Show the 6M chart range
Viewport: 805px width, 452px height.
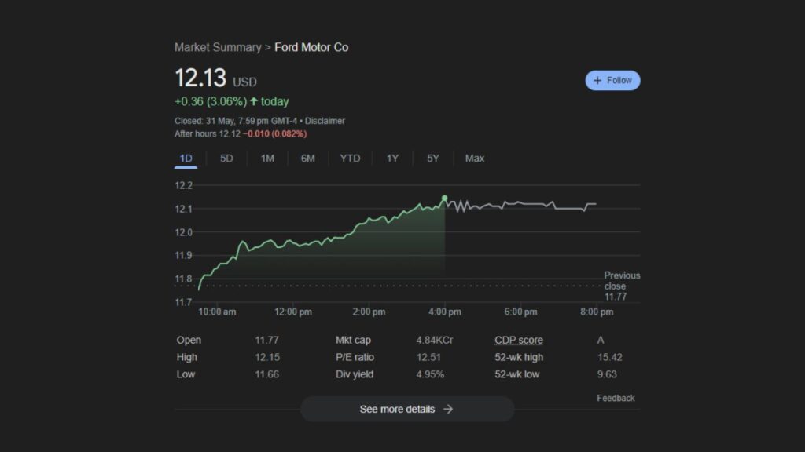point(308,159)
